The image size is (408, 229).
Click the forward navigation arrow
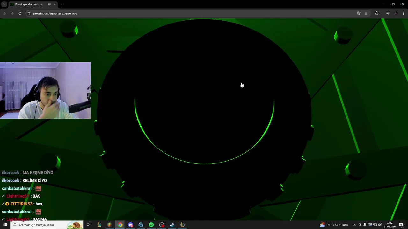pos(12,13)
